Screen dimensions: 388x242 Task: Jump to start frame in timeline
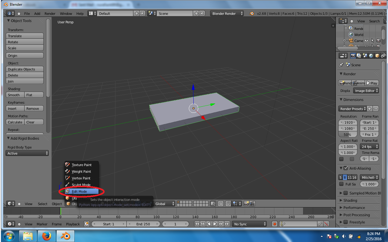pos(197,224)
